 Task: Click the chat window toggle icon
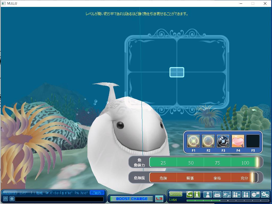6,199
